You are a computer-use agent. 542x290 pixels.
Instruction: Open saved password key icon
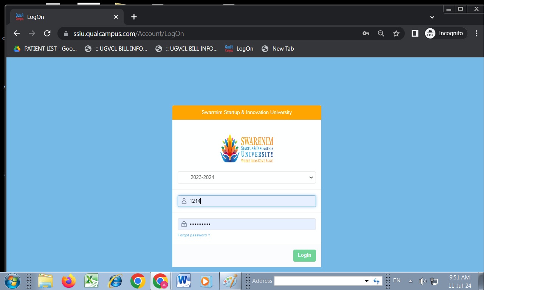click(366, 33)
